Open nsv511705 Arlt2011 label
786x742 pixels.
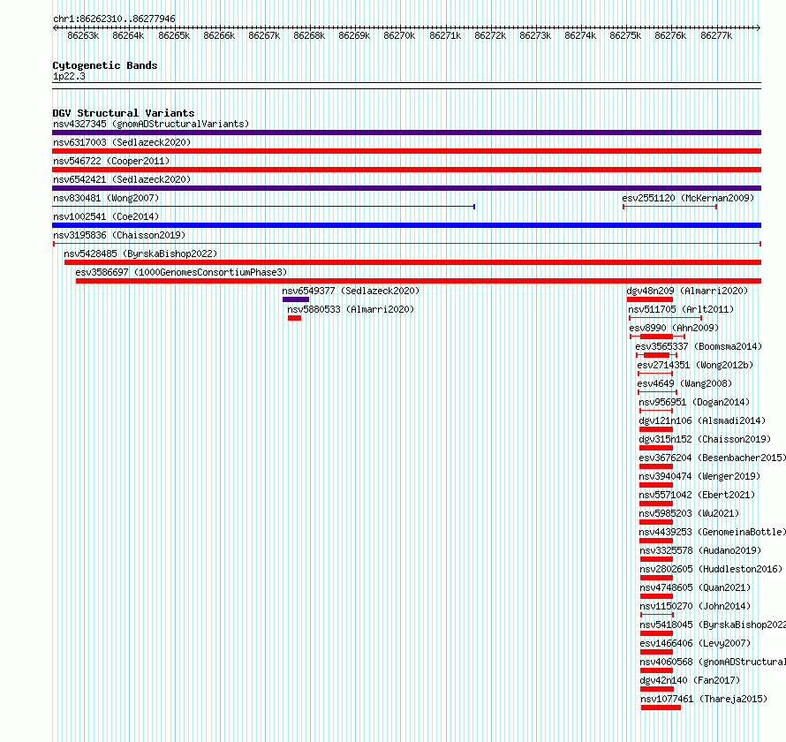[681, 309]
